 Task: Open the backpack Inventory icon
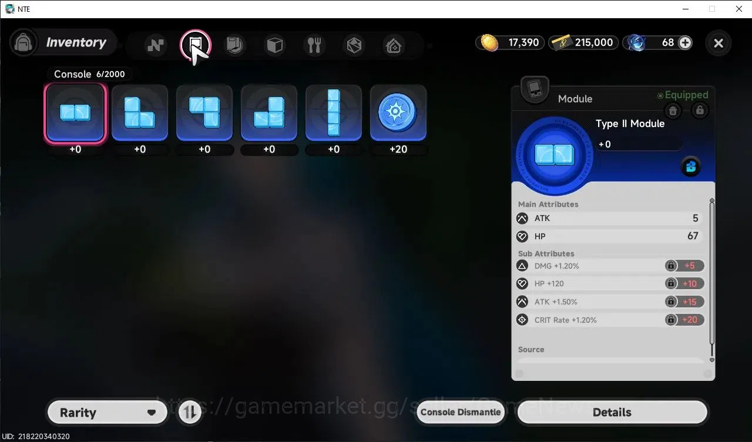(23, 43)
